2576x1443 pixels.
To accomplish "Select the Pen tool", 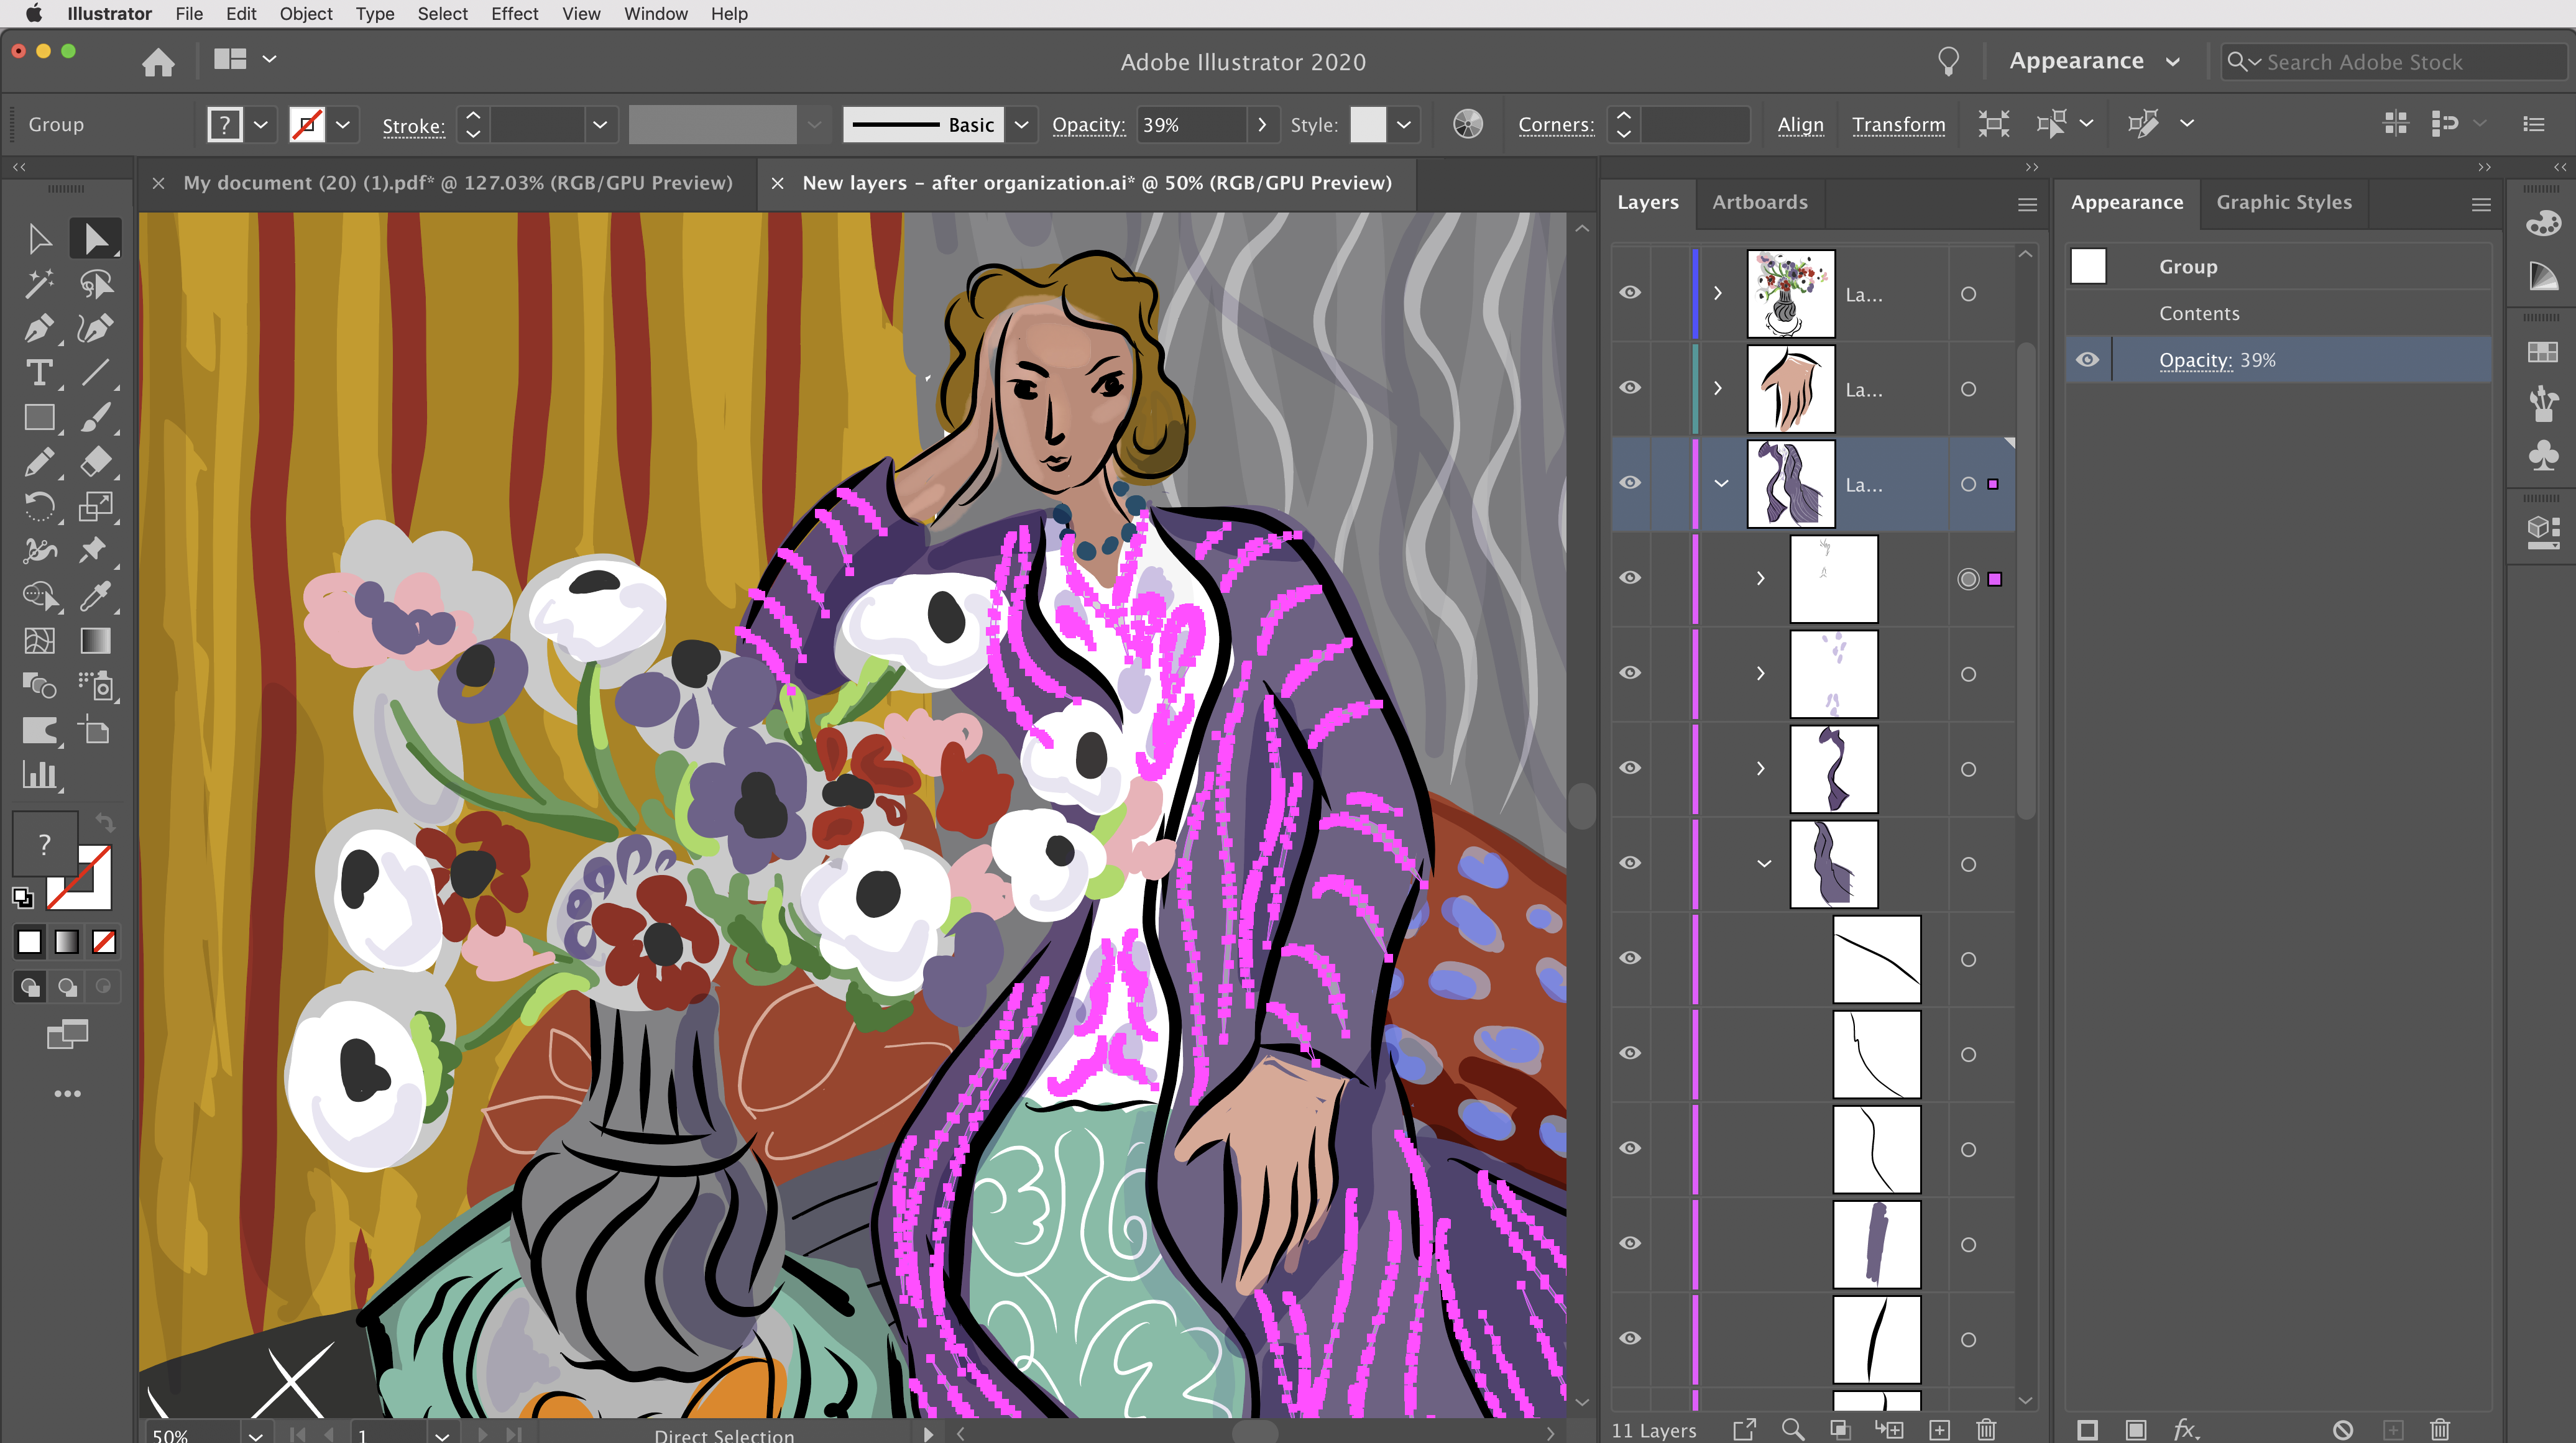I will pos(39,328).
